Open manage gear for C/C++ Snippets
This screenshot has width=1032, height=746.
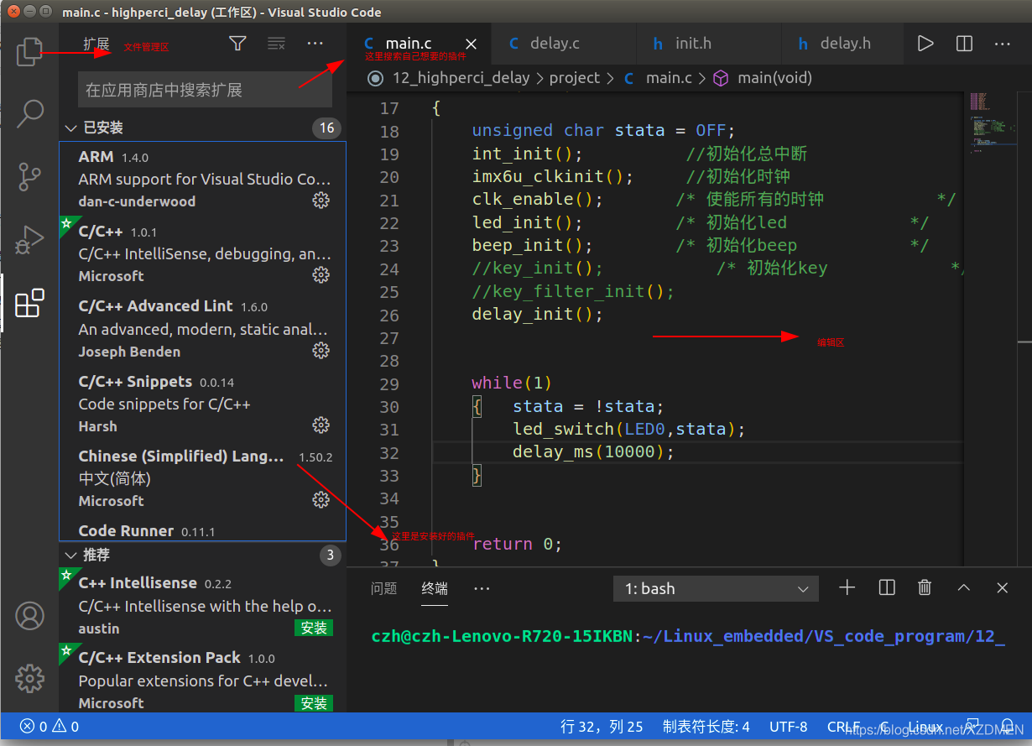coord(321,425)
